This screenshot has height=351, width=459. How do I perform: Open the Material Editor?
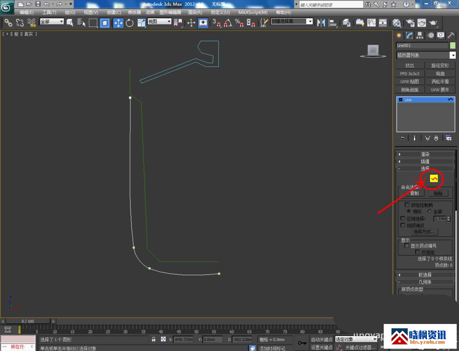click(x=397, y=22)
